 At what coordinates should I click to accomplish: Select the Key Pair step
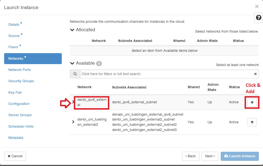(15, 93)
